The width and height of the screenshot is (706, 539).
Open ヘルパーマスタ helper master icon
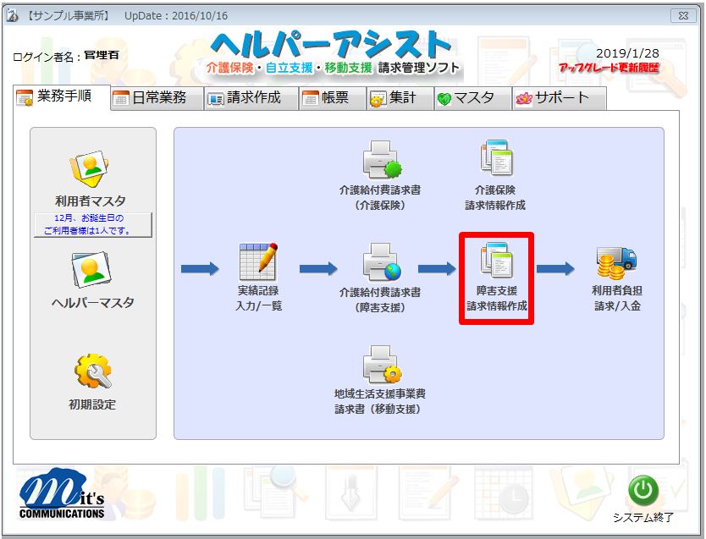point(91,271)
